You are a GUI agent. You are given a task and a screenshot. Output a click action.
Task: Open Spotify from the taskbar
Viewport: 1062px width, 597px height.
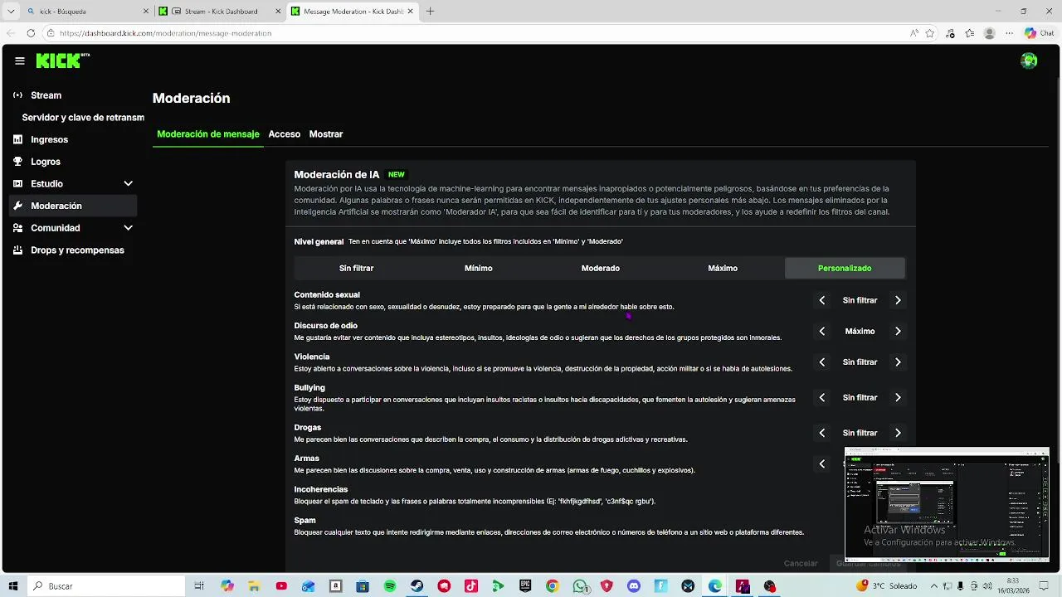(x=390, y=586)
